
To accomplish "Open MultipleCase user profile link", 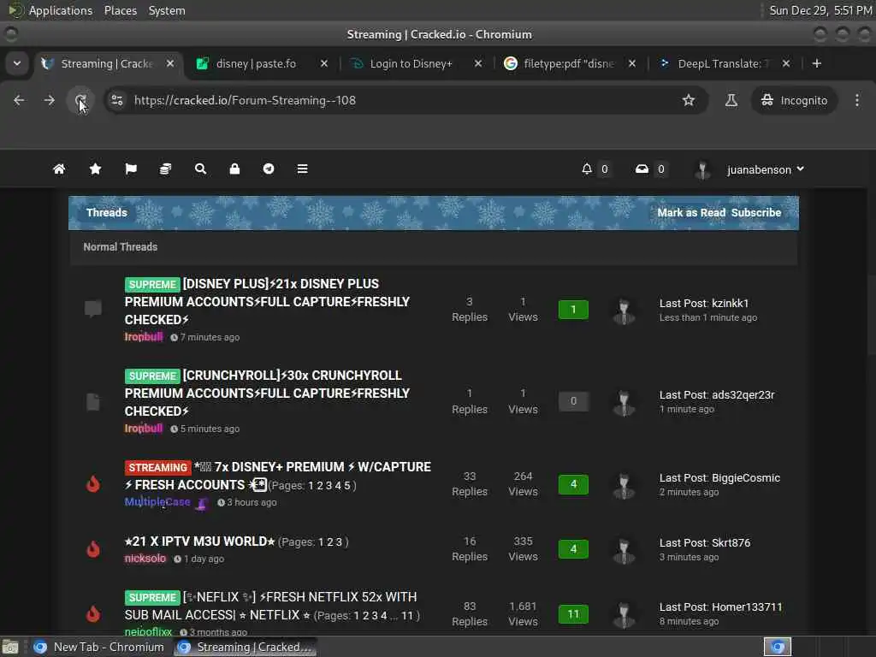I will coord(157,501).
